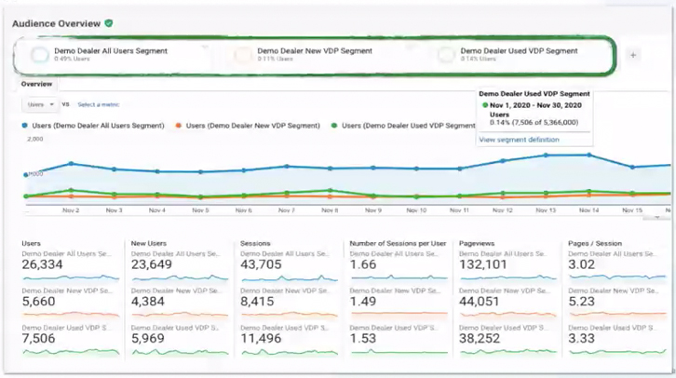The image size is (676, 378).
Task: Click the plus icon to add segment
Action: coord(633,55)
